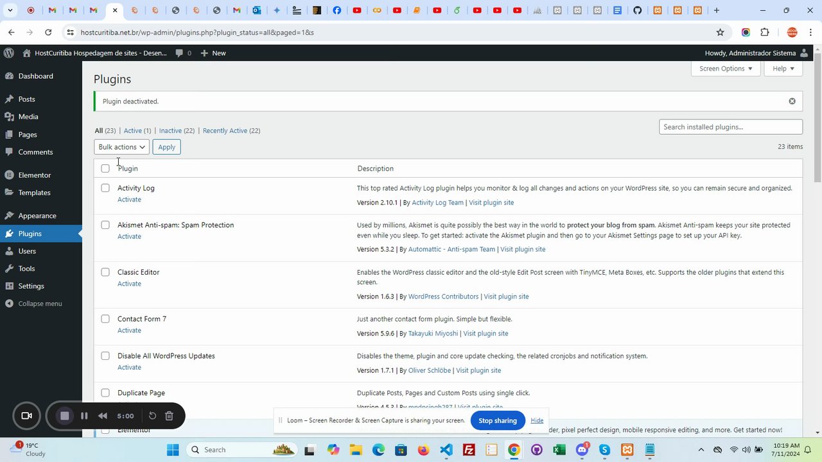
Task: Bookmark this page with the star icon
Action: (x=720, y=32)
